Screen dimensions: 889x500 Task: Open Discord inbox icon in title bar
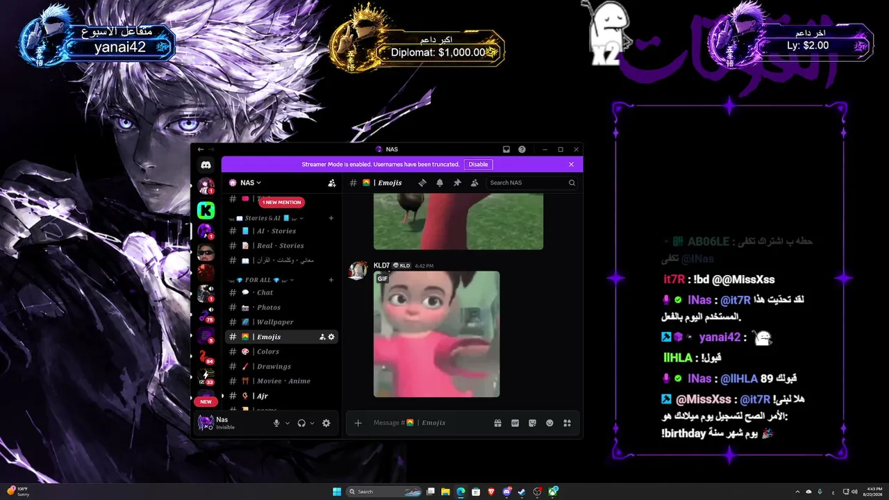(506, 149)
